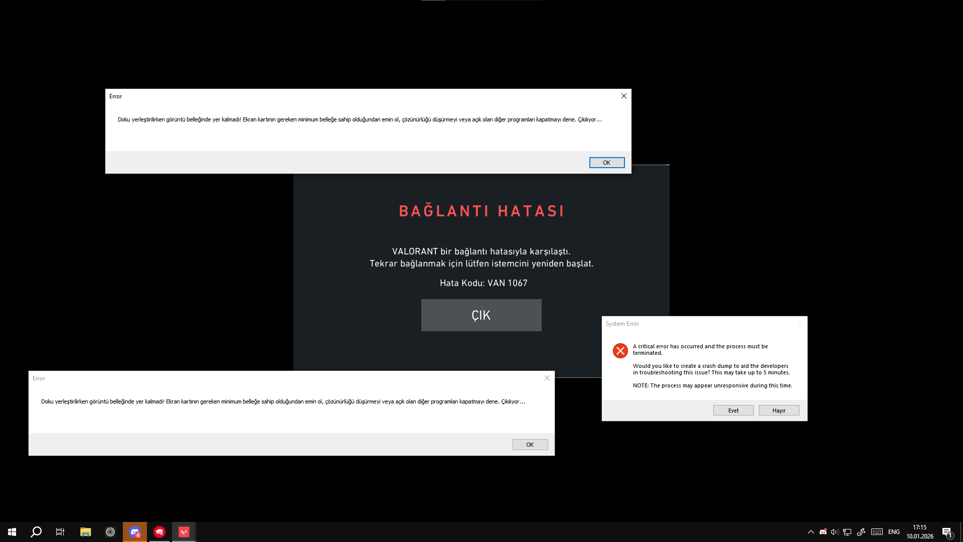This screenshot has width=963, height=542.
Task: Choose Evet in the System Error dialog
Action: tap(733, 411)
